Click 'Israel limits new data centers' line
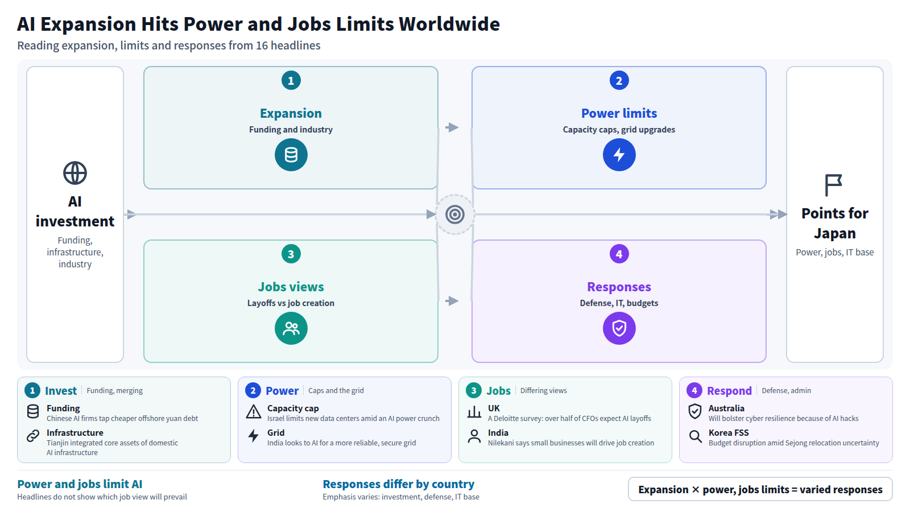This screenshot has height=512, width=910. (x=353, y=419)
